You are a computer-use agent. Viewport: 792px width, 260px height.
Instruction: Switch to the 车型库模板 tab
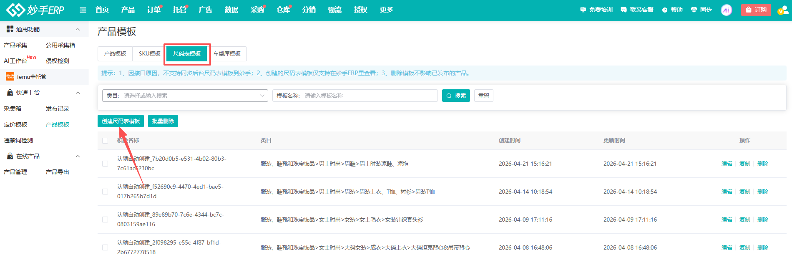click(x=227, y=53)
